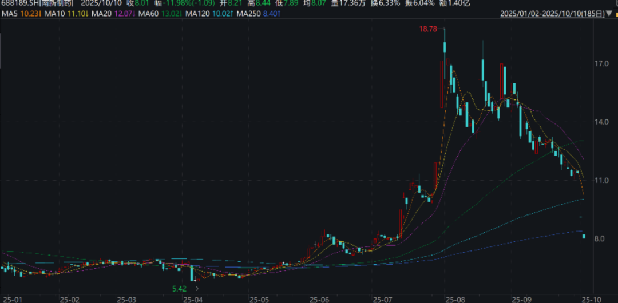Click the 2025/01/02-2025/10/10 date range link

point(553,14)
